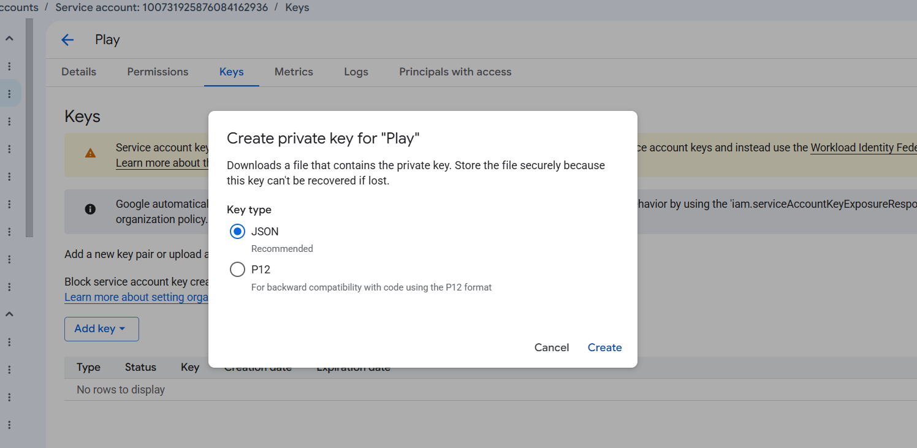Click the left sidebar vertical scrollbar
This screenshot has height=448, width=917.
(x=29, y=127)
